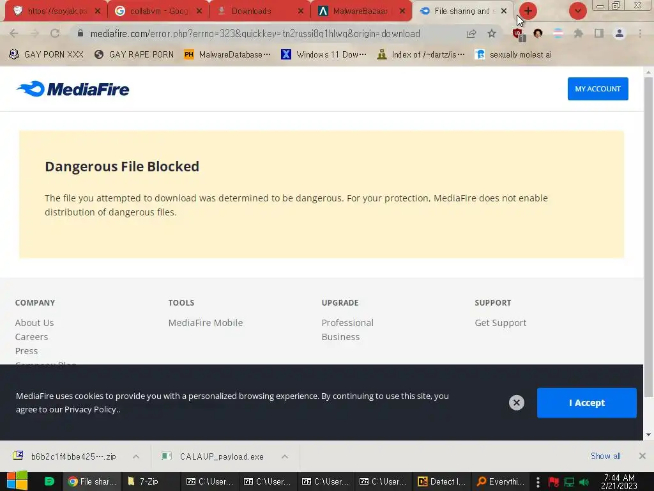Click the taskbar clock showing 7:44 AM
Viewport: 654px width, 491px height.
tap(620, 481)
